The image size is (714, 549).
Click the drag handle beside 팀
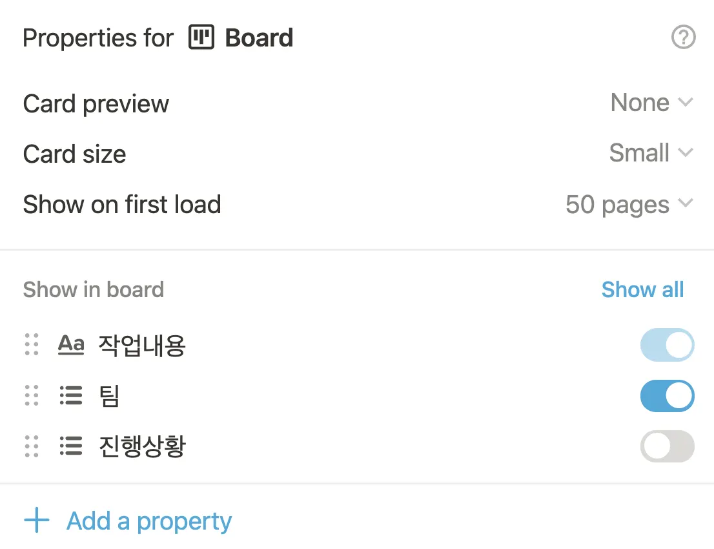[32, 395]
